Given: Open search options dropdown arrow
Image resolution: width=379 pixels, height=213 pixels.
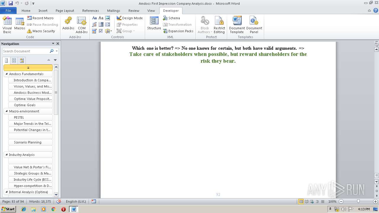Looking at the screenshot, I should coord(57,51).
